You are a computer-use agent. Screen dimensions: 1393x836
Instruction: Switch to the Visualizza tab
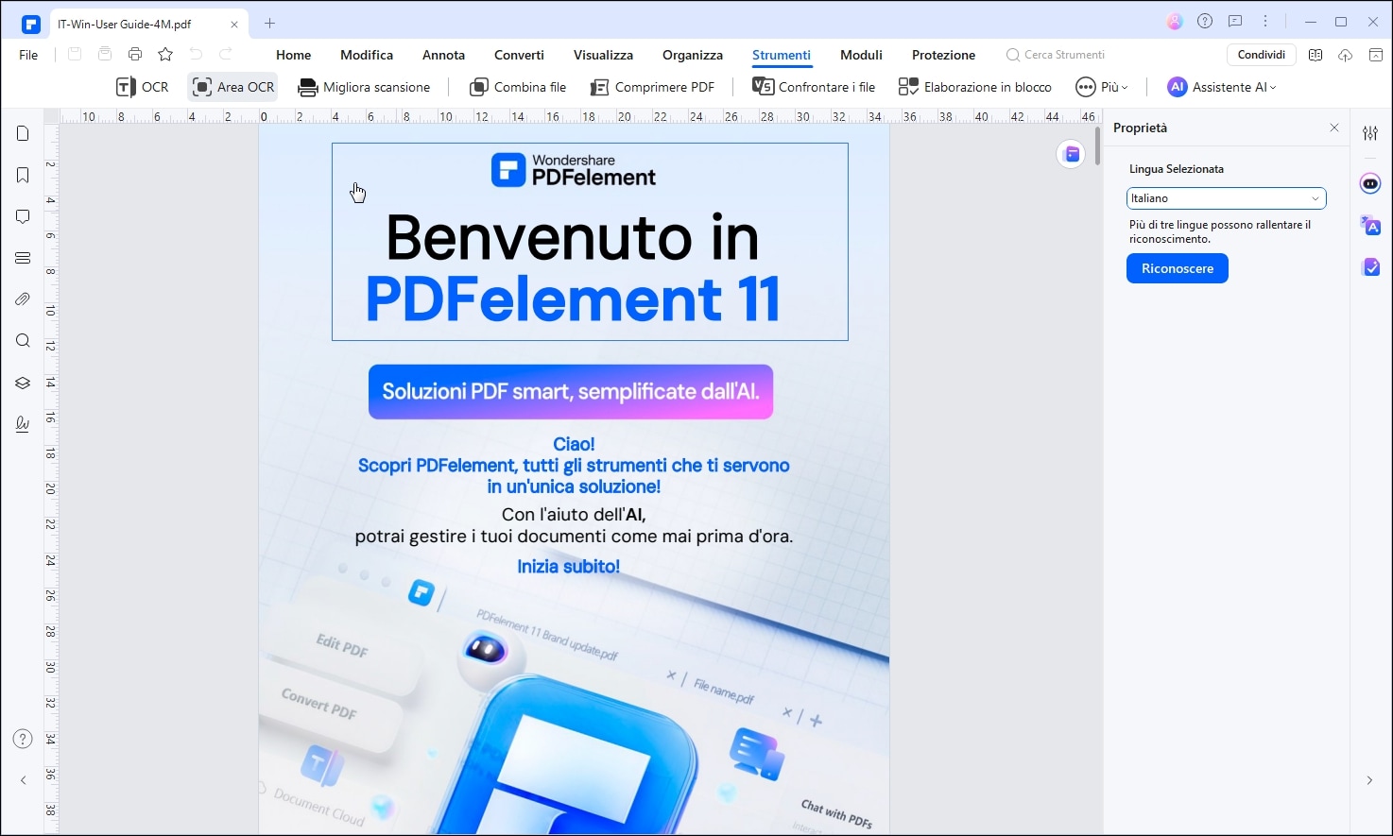click(x=603, y=55)
